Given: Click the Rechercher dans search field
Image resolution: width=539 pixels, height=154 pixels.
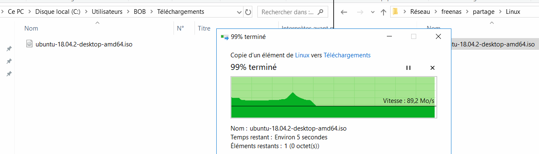Looking at the screenshot, I should 288,12.
